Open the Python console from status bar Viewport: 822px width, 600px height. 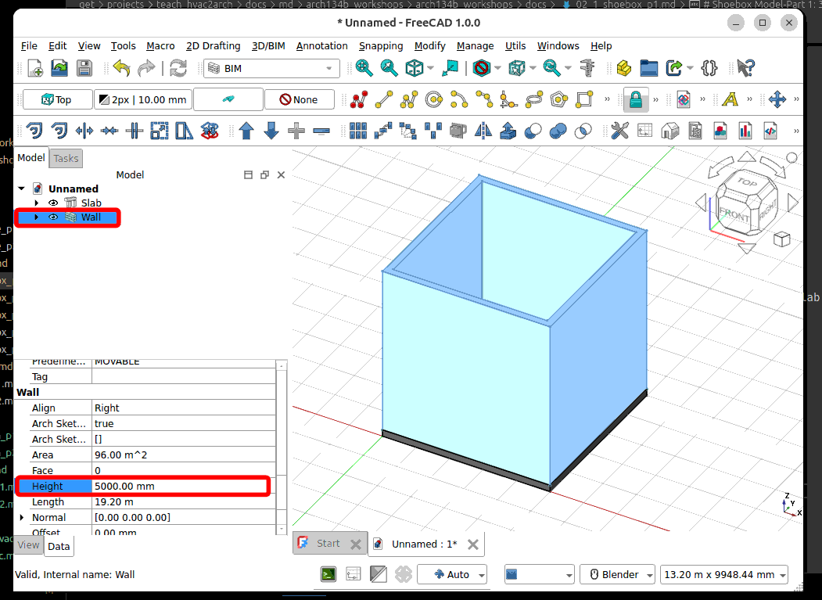pyautogui.click(x=328, y=574)
